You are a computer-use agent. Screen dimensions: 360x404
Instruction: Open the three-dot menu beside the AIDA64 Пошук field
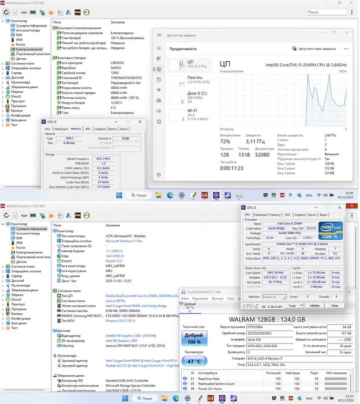(x=352, y=12)
